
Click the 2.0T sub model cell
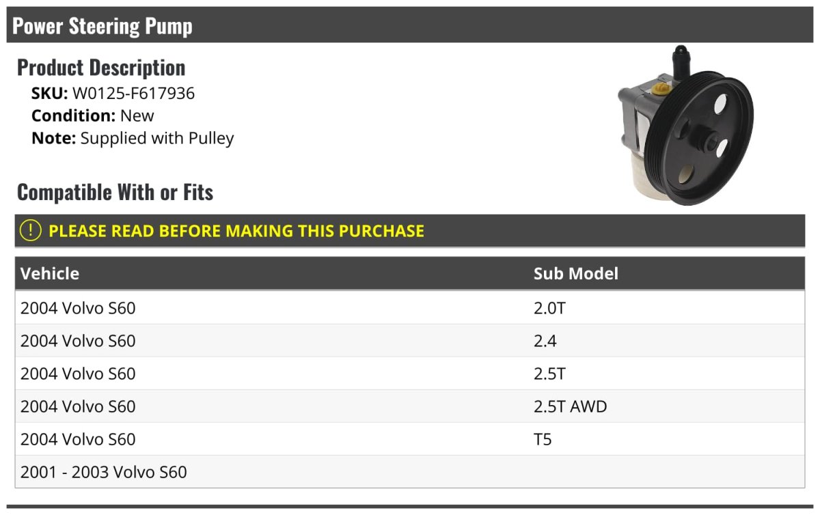pyautogui.click(x=549, y=308)
